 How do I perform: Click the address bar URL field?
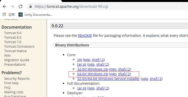(x=107, y=7)
